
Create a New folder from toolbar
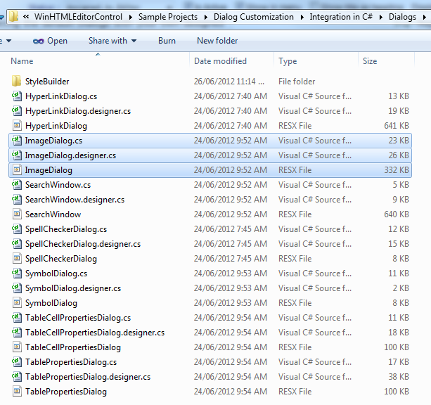coord(217,41)
